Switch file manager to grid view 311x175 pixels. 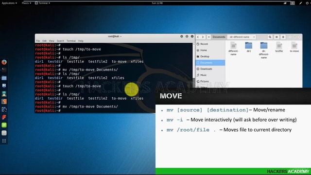coord(276,37)
